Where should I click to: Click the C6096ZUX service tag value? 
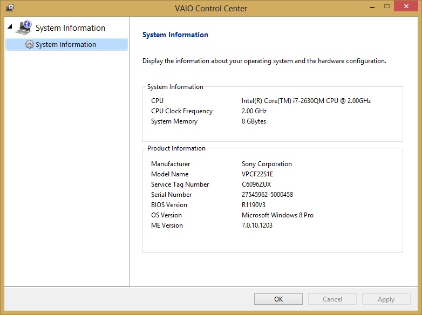pos(256,184)
